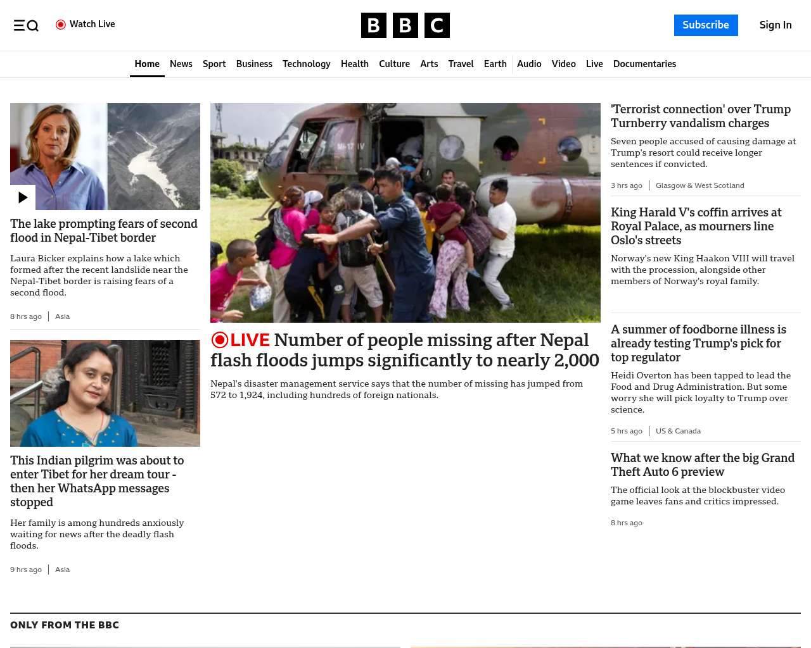This screenshot has width=811, height=648.
Task: Click the Glasgow & West Scotland tag
Action: point(700,185)
